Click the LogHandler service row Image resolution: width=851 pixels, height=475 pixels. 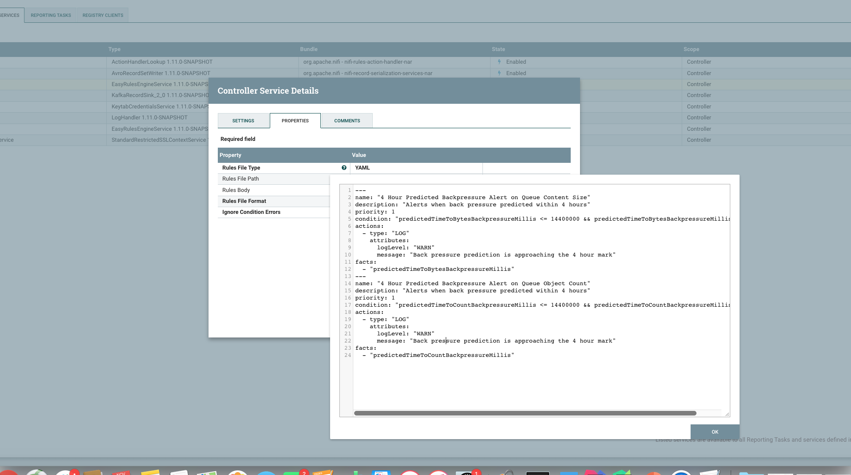[149, 118]
